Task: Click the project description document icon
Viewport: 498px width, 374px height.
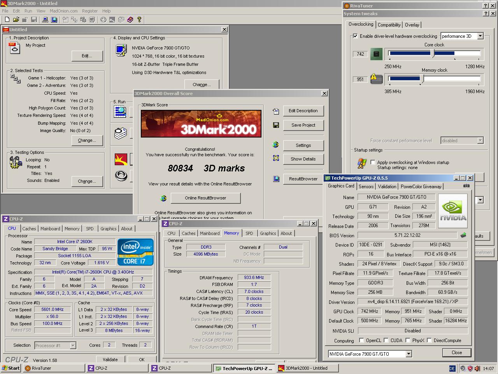Action: [14, 48]
